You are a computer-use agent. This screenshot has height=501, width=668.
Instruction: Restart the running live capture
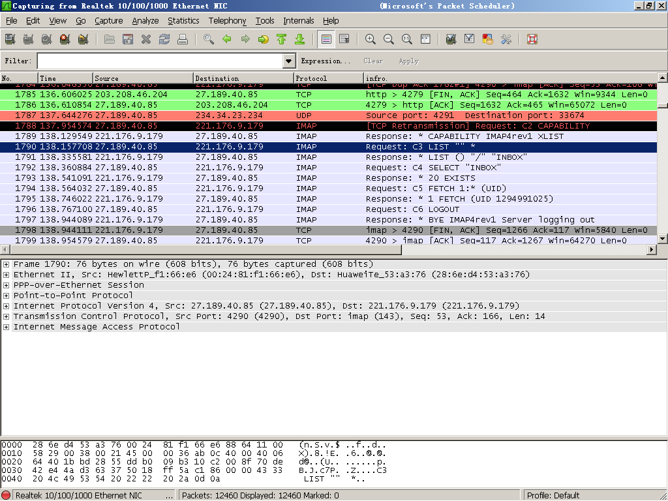(83, 39)
